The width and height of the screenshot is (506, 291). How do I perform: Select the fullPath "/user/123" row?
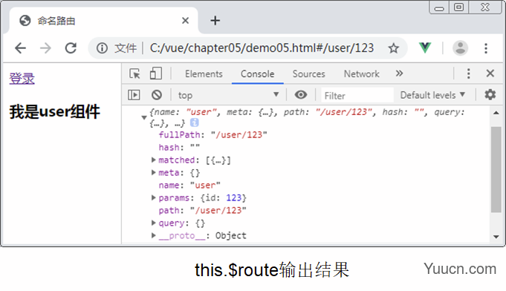213,134
